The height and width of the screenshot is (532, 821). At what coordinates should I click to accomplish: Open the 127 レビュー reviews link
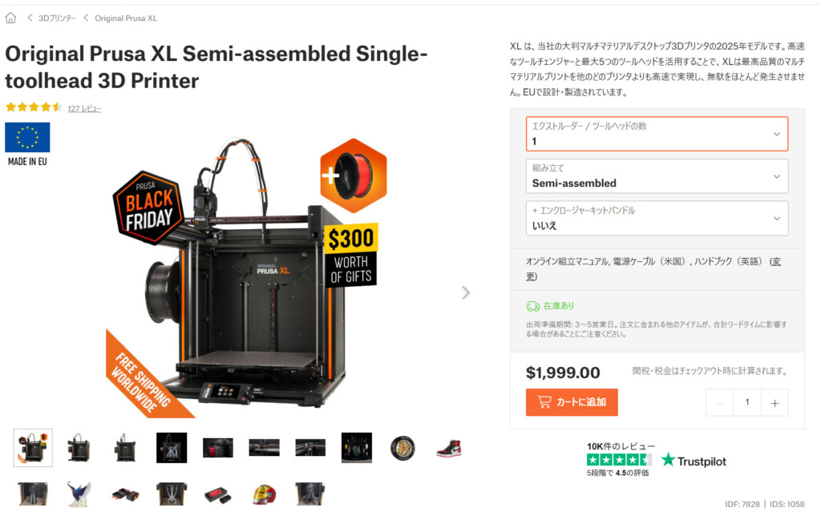pyautogui.click(x=84, y=108)
